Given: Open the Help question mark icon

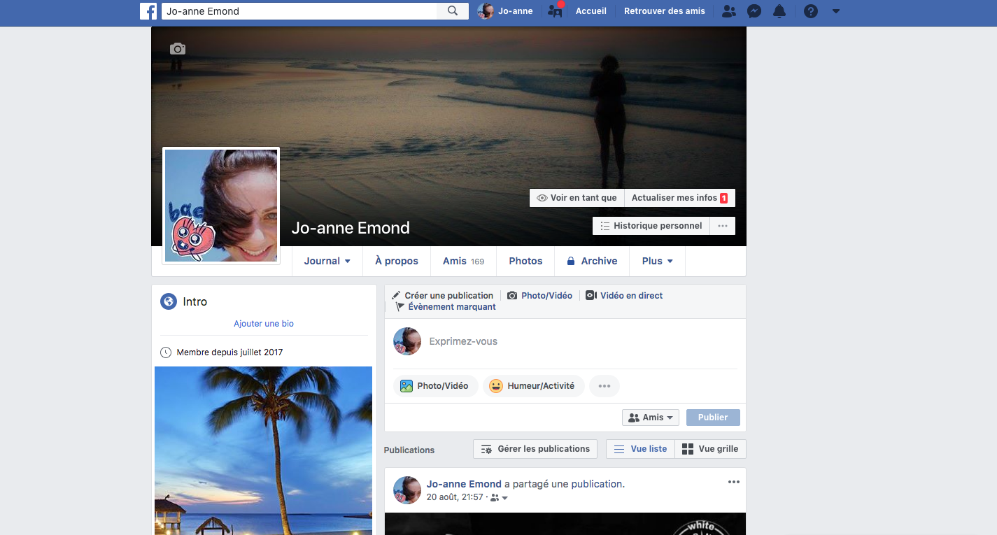Looking at the screenshot, I should pos(811,11).
